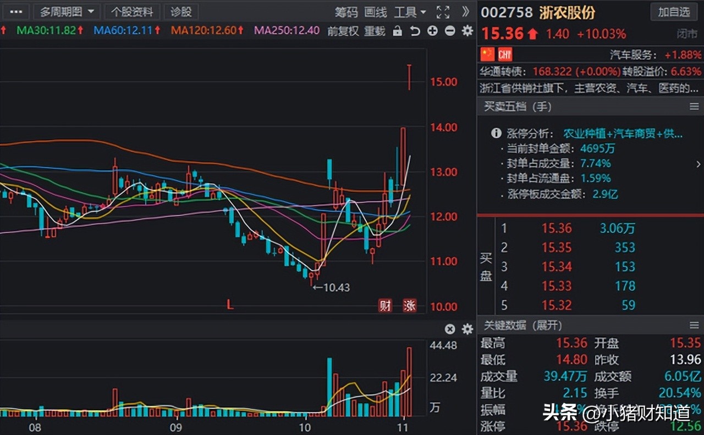Click the zoom-in plus icon above chart

point(432,31)
